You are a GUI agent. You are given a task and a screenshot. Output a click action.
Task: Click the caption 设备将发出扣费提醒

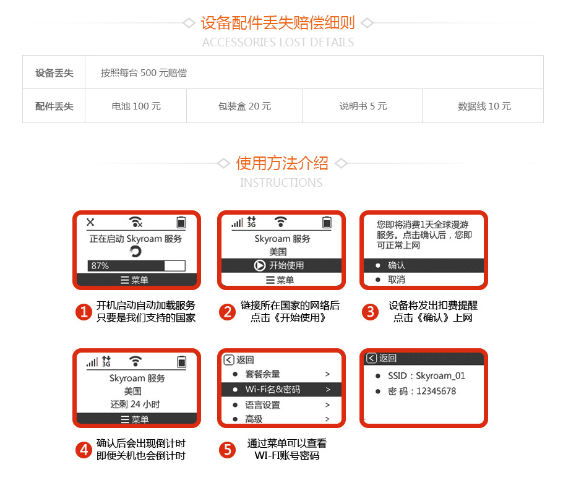(433, 306)
